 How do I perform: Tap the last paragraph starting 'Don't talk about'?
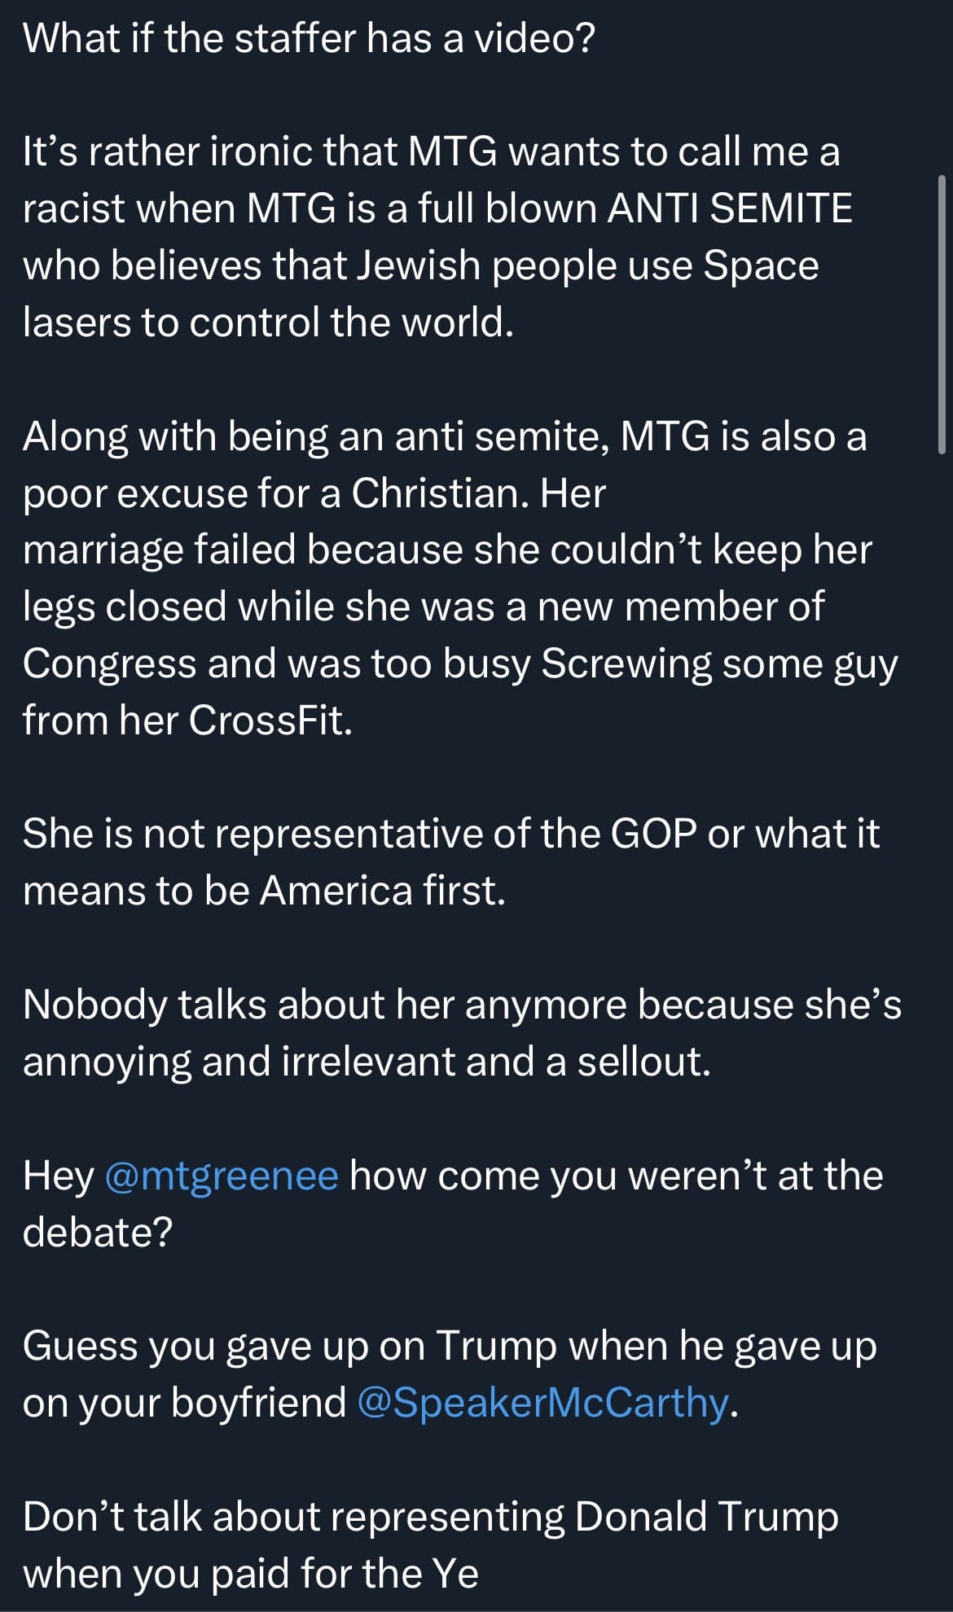point(431,1544)
